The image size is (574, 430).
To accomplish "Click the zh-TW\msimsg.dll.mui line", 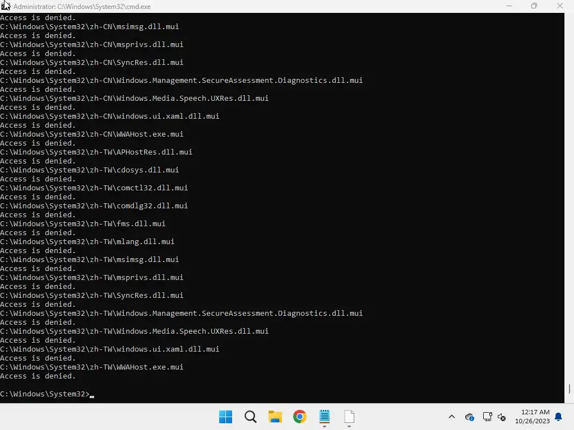I will pyautogui.click(x=89, y=260).
